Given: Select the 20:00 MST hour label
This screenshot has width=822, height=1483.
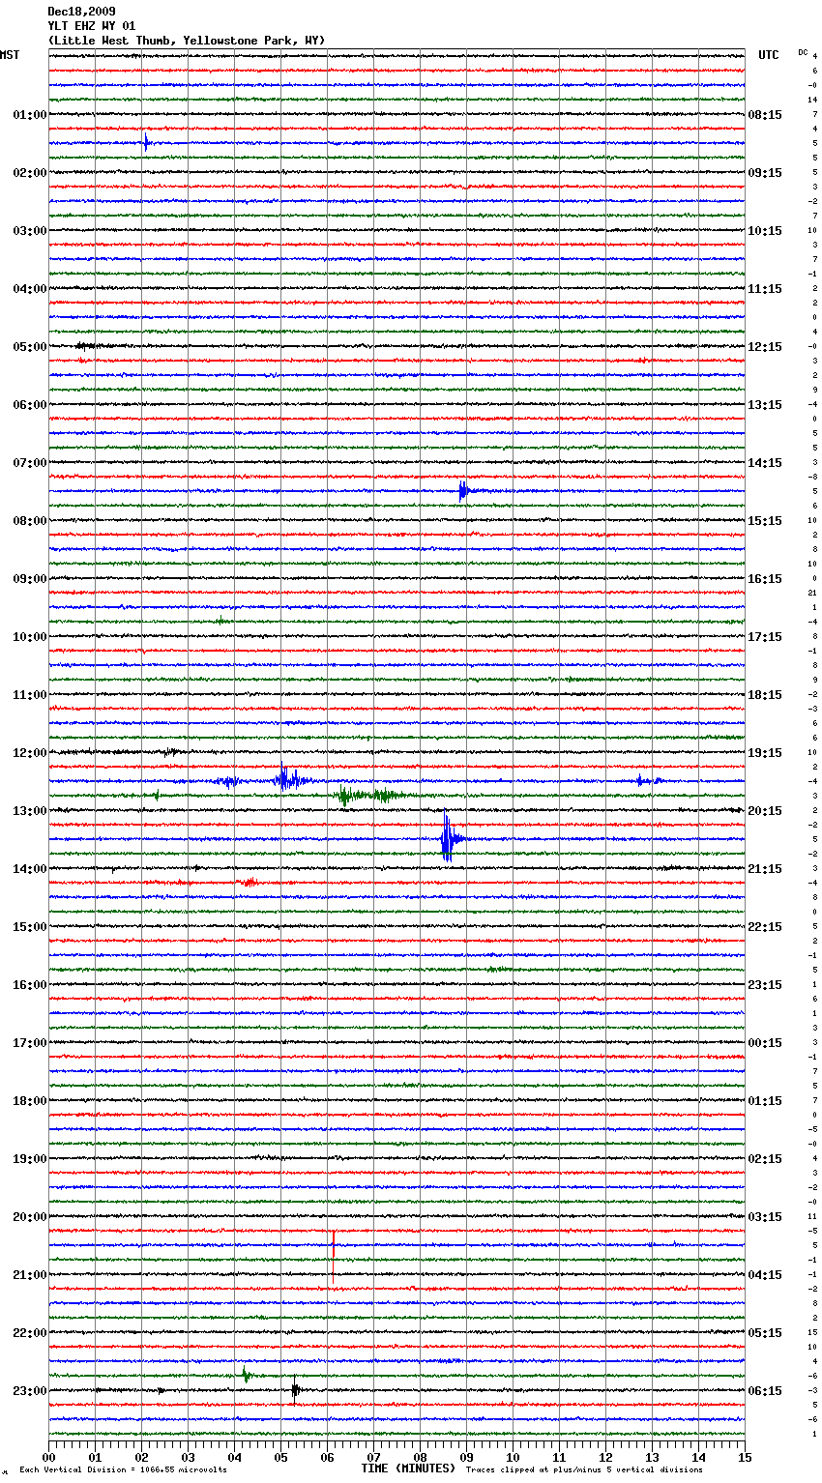Looking at the screenshot, I should 30,1217.
